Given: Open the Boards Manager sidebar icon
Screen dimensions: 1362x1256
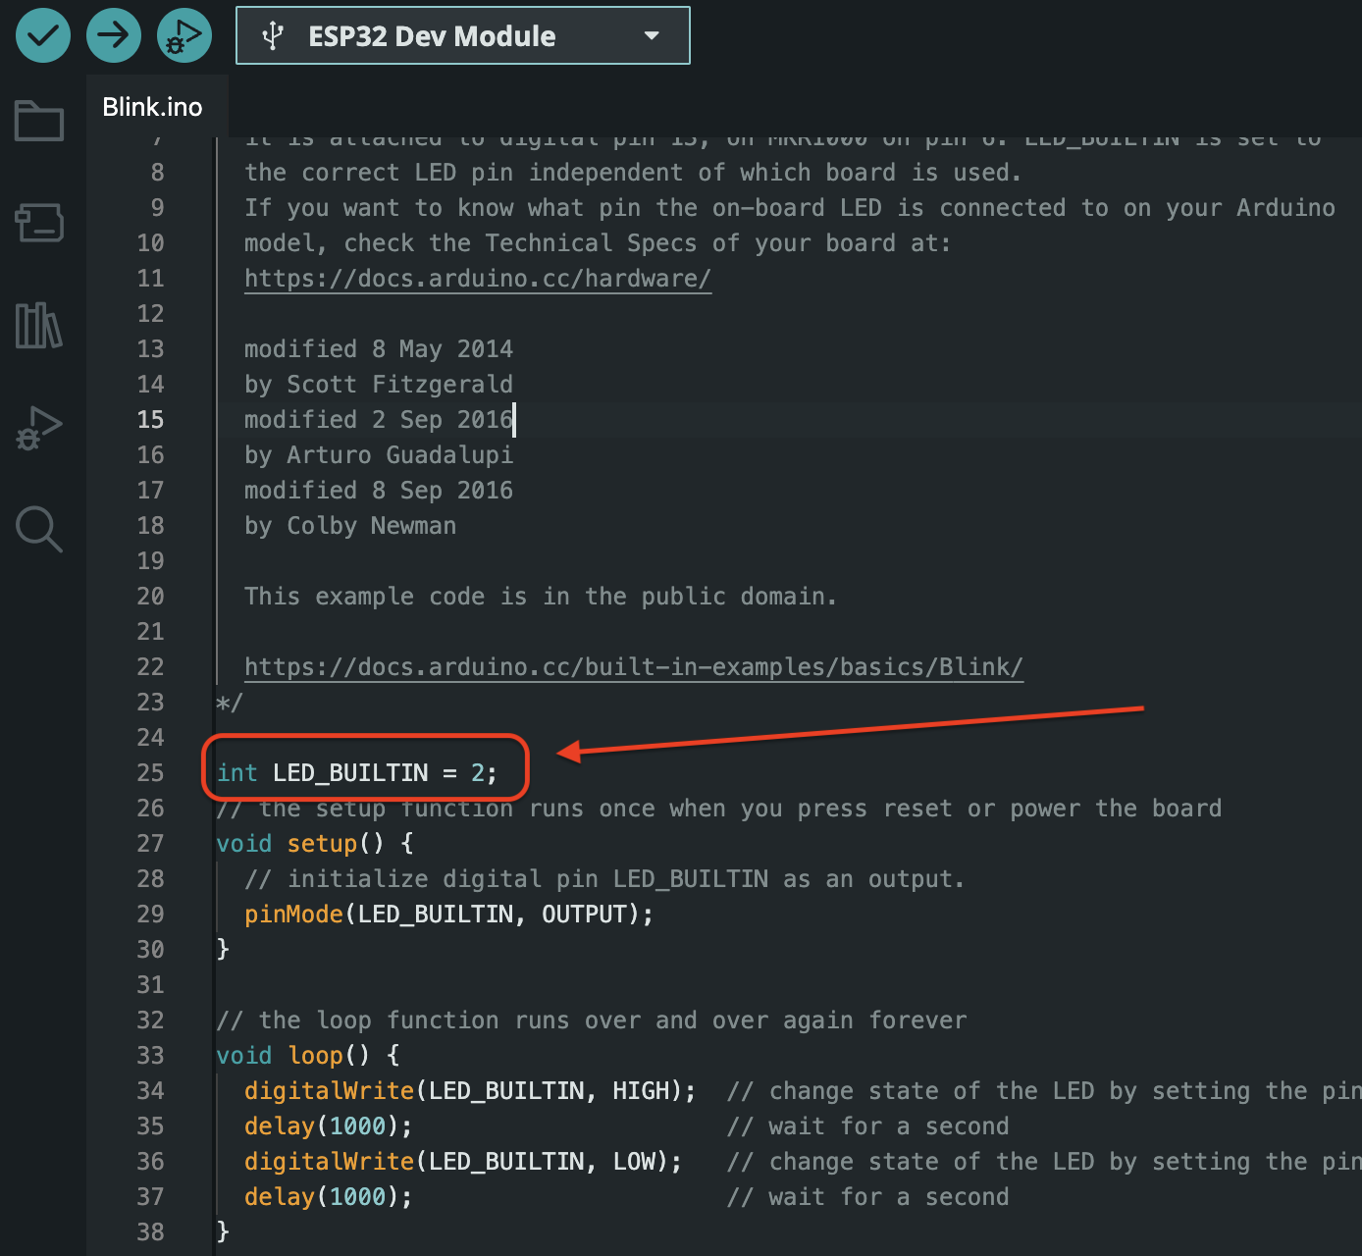Looking at the screenshot, I should coord(39,223).
